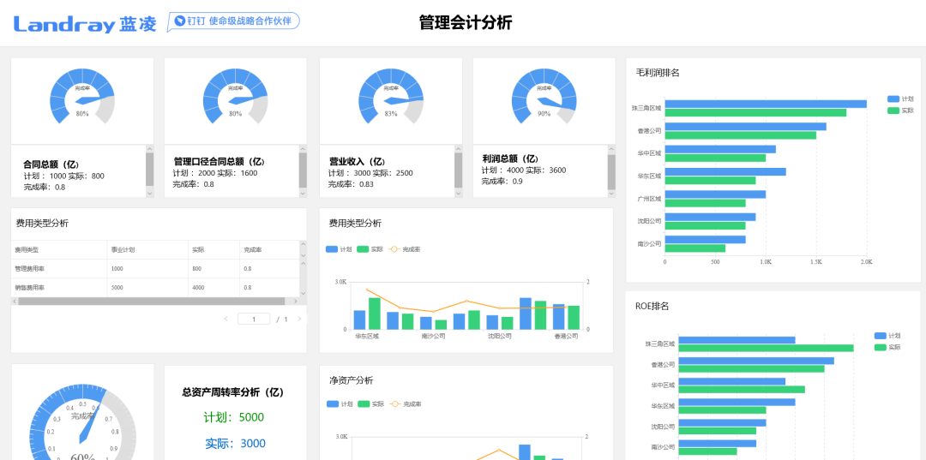Go to next page in 费用类型分析 table
This screenshot has height=460, width=926.
coord(299,319)
